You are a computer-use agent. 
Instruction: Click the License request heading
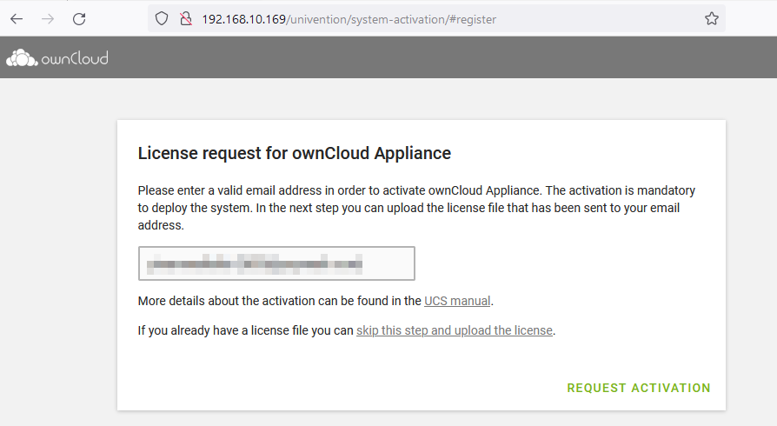(x=295, y=154)
